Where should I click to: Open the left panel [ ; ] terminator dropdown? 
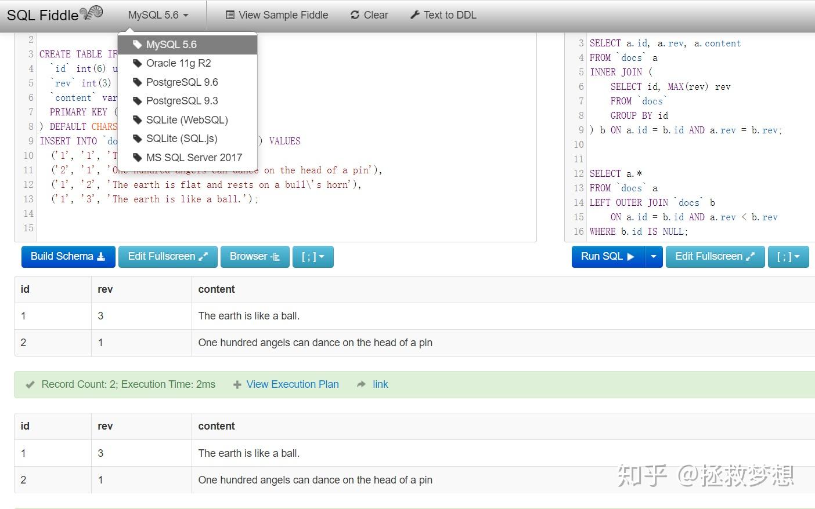pyautogui.click(x=313, y=256)
